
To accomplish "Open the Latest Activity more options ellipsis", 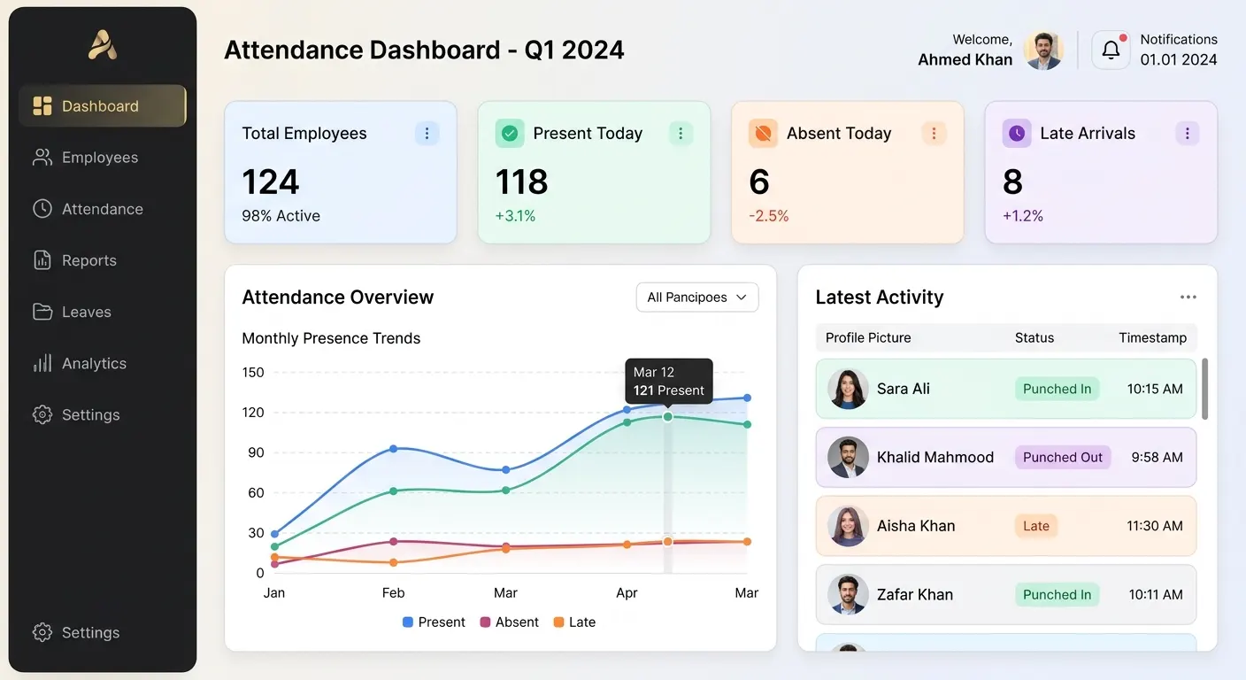I will 1188,297.
